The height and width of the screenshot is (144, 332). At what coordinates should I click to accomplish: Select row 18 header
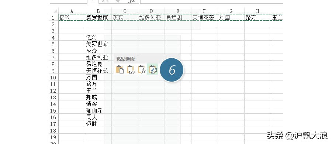click(x=53, y=130)
